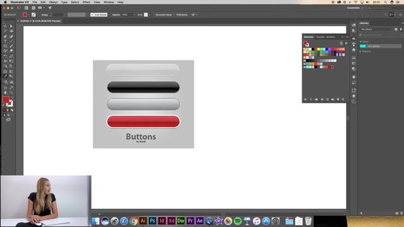Select the Paintbrush tool
Viewport: 404px width, 227px height.
pyautogui.click(x=11, y=46)
